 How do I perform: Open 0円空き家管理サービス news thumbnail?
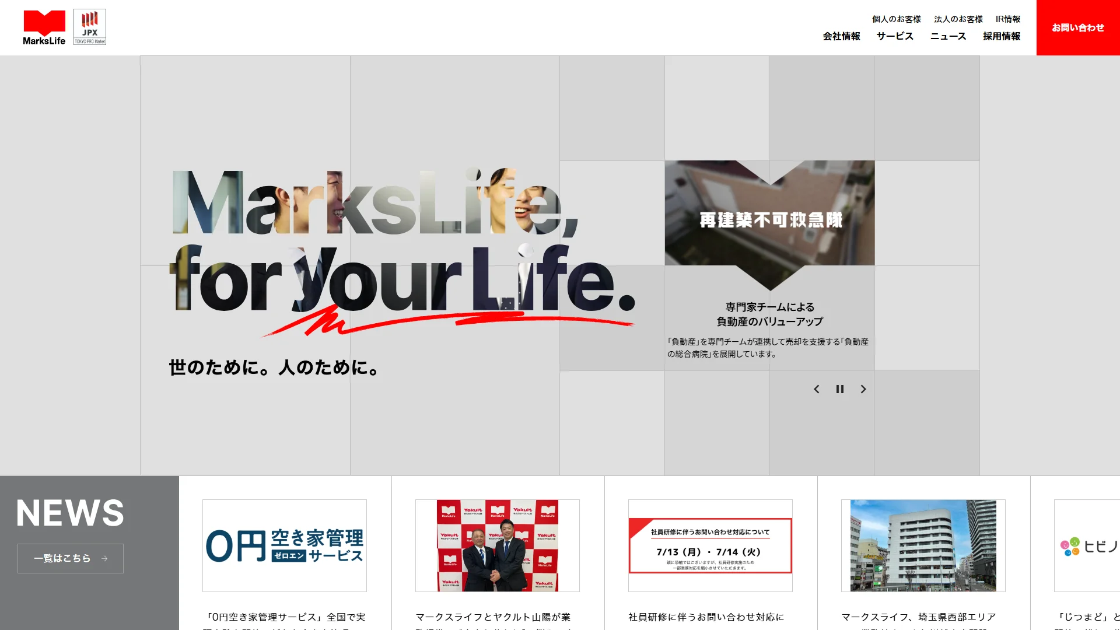(285, 545)
